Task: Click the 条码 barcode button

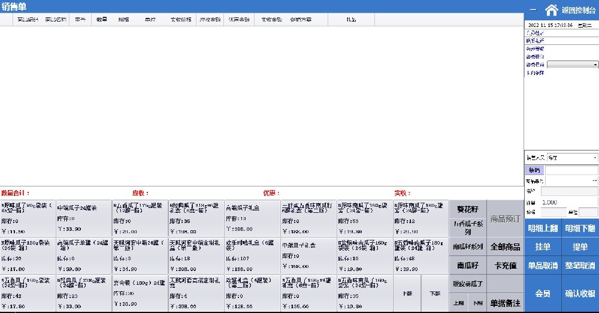Action: coord(535,170)
